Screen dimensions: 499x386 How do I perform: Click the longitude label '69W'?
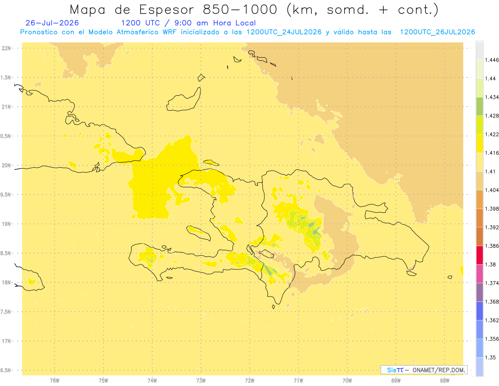click(396, 380)
